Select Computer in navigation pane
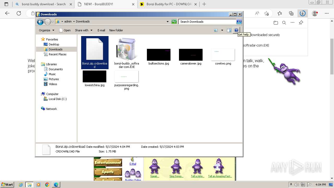 point(52,94)
